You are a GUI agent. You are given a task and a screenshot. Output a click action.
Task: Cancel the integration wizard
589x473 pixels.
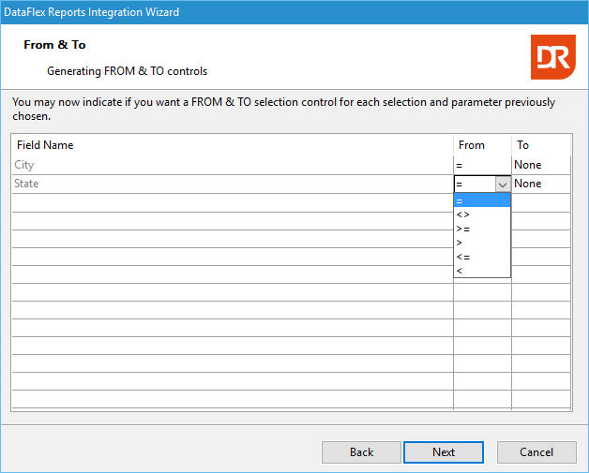click(x=536, y=452)
